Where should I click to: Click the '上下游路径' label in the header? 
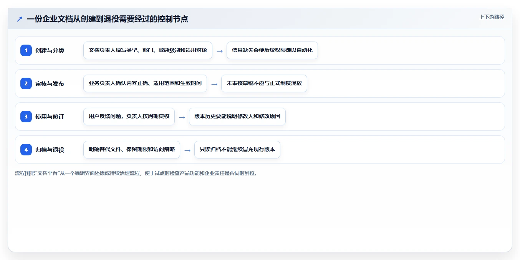pyautogui.click(x=492, y=17)
